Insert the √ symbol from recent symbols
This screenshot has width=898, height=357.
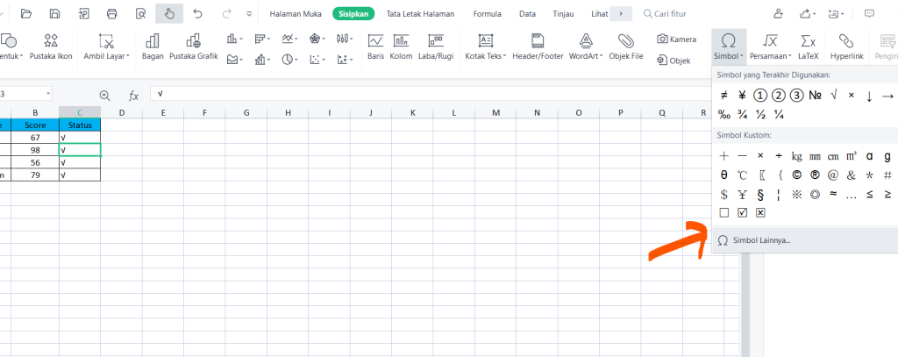point(833,95)
